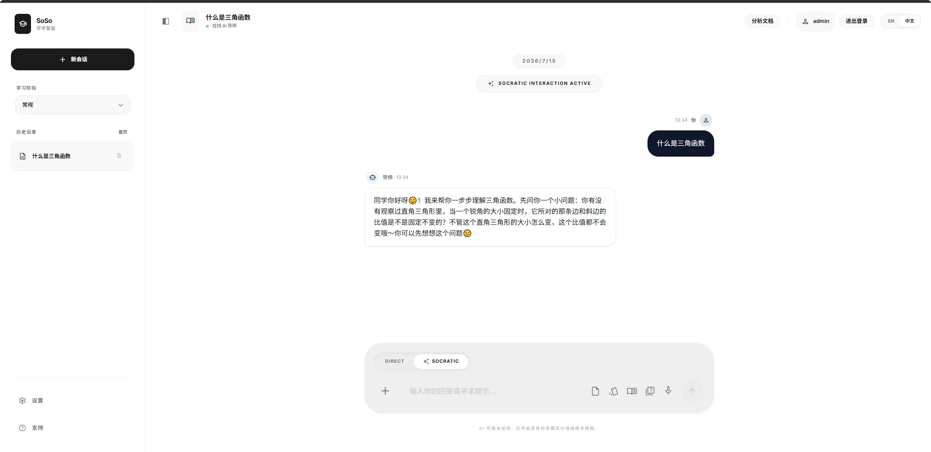
Task: Click the tutor reply message bubble
Action: [490, 217]
